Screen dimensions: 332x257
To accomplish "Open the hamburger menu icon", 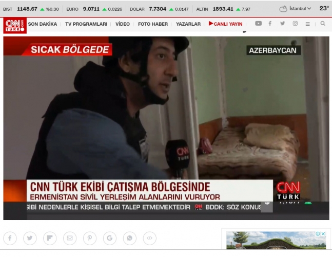I will point(308,24).
